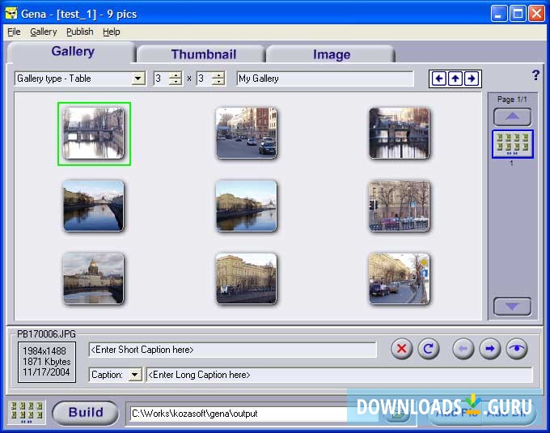Screen dimensions: 550x433
Task: Open the Gallery menu
Action: 43,32
